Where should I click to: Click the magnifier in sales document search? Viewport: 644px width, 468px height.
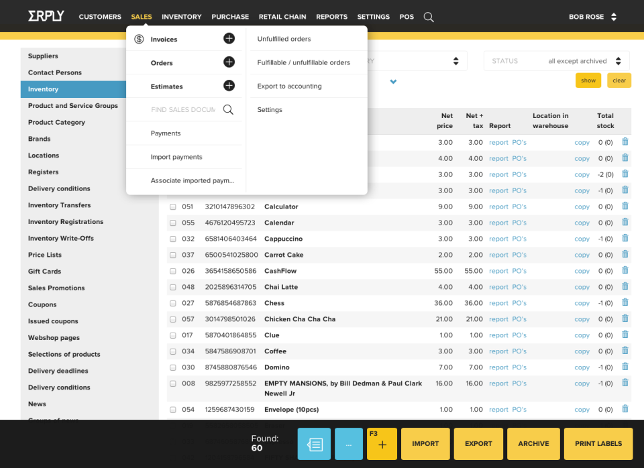(228, 109)
